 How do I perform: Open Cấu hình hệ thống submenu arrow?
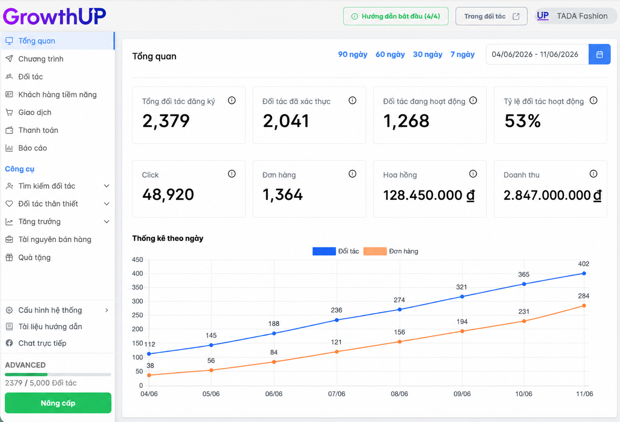pyautogui.click(x=107, y=310)
